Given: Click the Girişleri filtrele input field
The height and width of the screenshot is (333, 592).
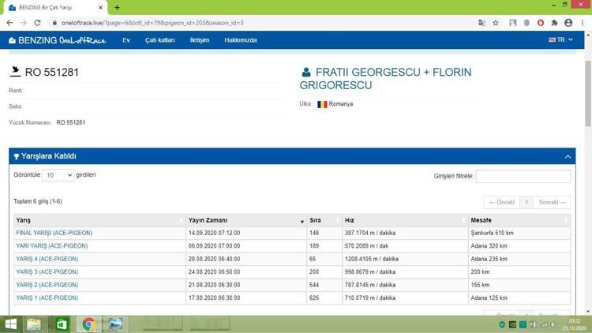Looking at the screenshot, I should tap(523, 176).
